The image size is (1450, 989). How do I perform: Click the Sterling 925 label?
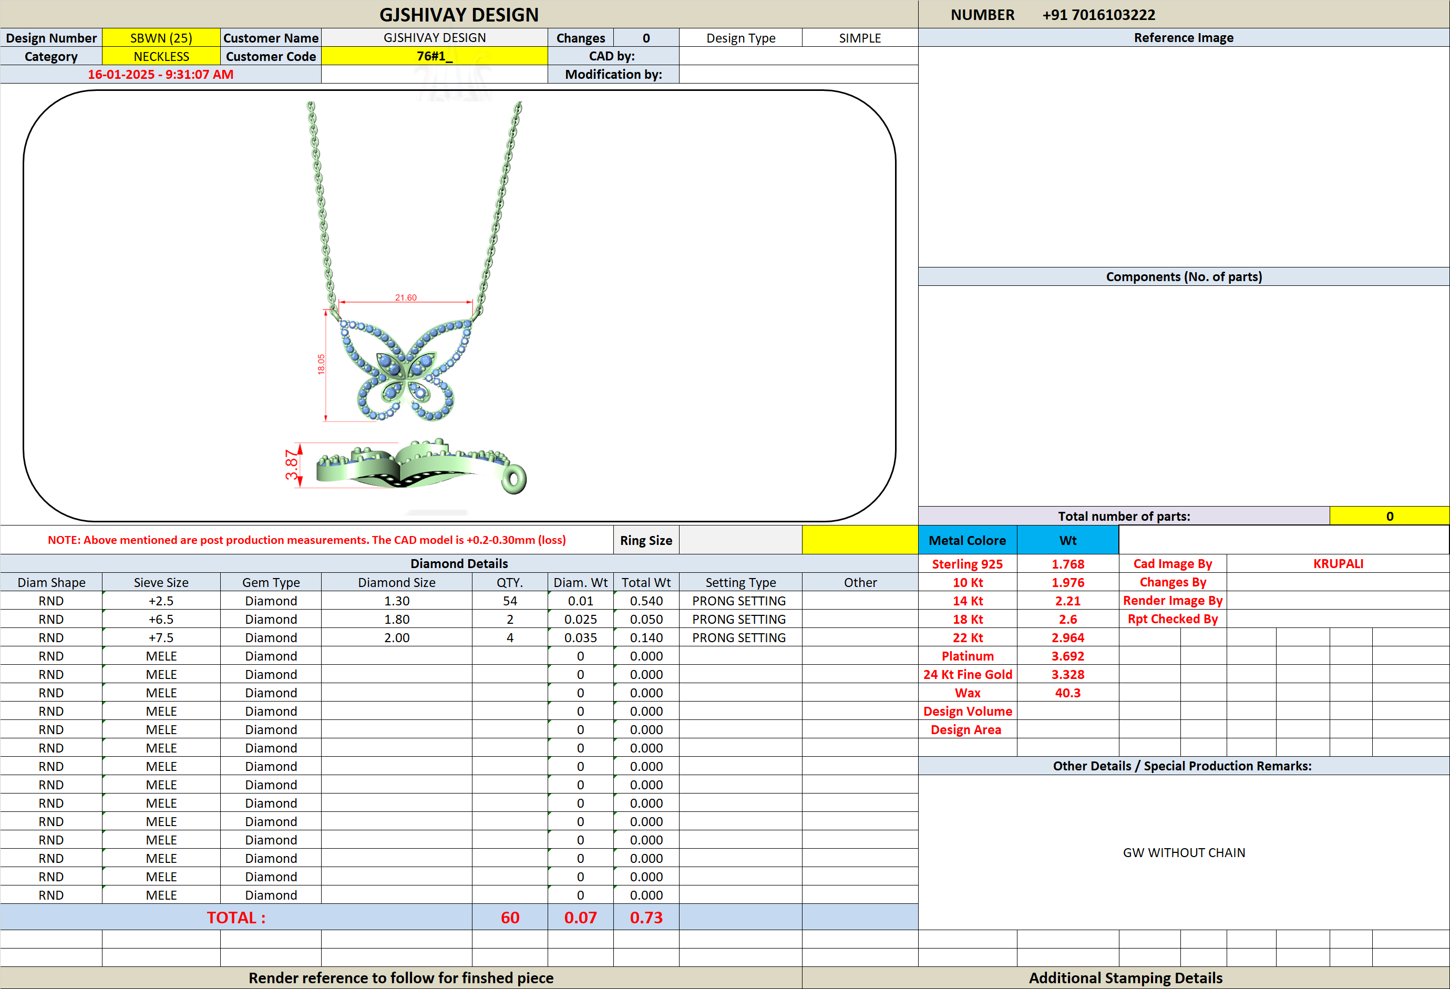click(967, 564)
